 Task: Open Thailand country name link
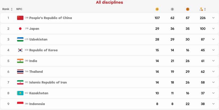tap(36, 72)
